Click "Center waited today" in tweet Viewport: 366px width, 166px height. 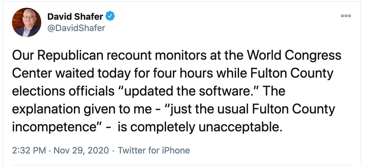(x=70, y=73)
